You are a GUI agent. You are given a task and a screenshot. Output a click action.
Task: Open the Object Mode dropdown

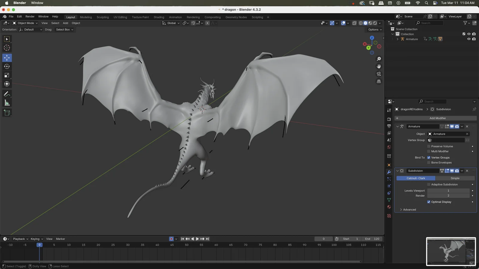(25, 23)
